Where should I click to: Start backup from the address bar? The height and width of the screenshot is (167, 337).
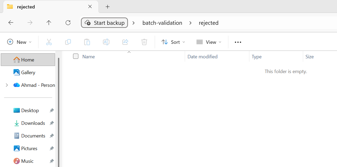click(104, 23)
